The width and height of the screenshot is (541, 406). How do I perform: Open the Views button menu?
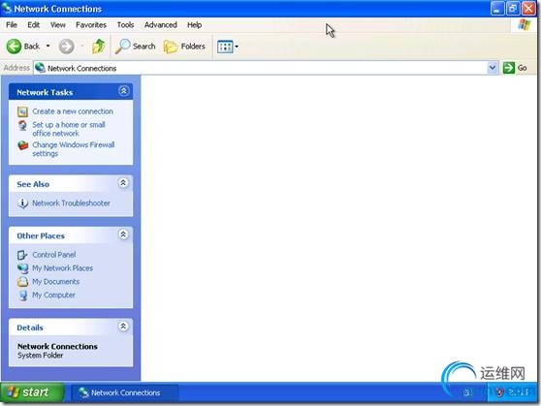coord(228,47)
